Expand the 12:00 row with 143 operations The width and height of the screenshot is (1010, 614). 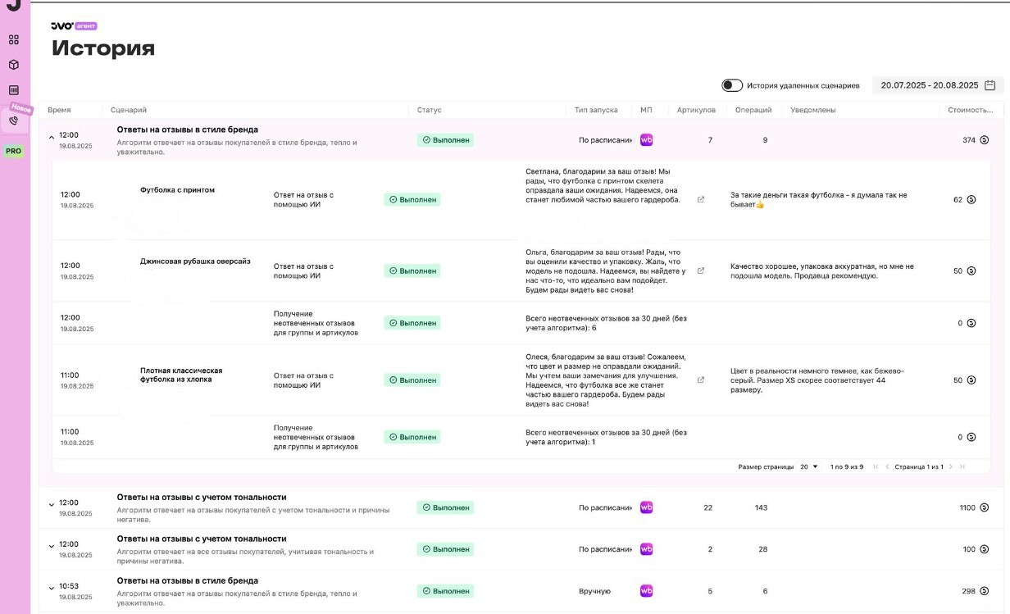pyautogui.click(x=51, y=505)
